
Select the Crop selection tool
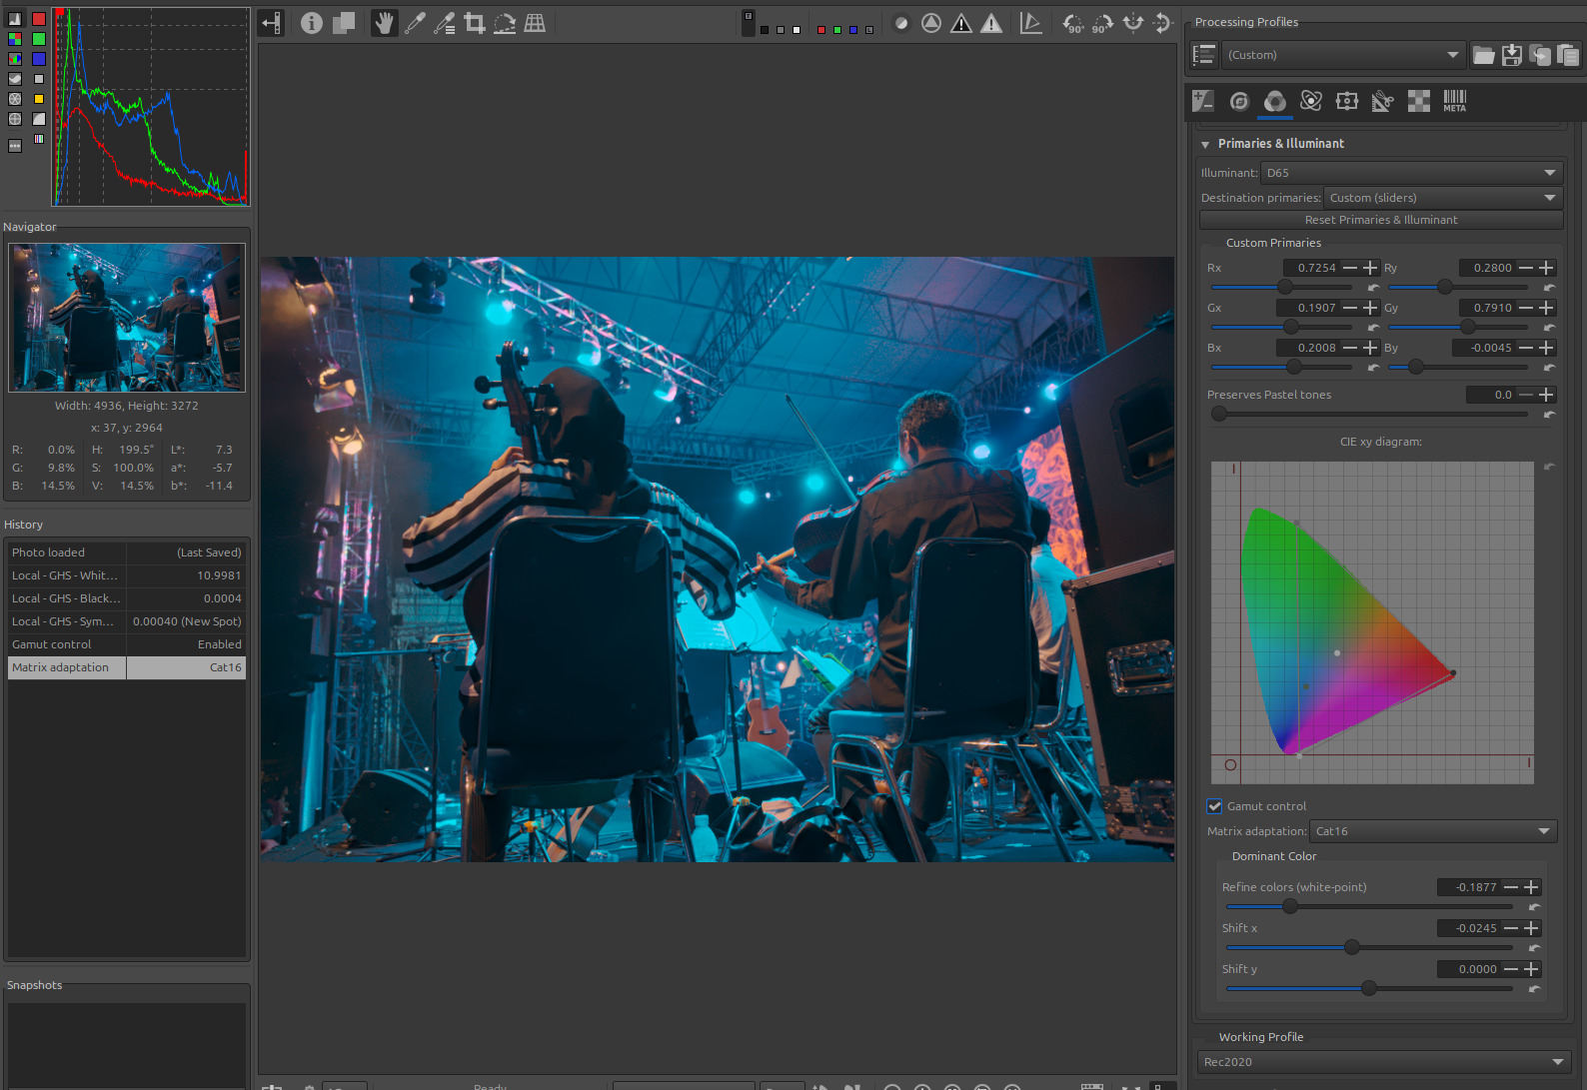click(x=475, y=23)
